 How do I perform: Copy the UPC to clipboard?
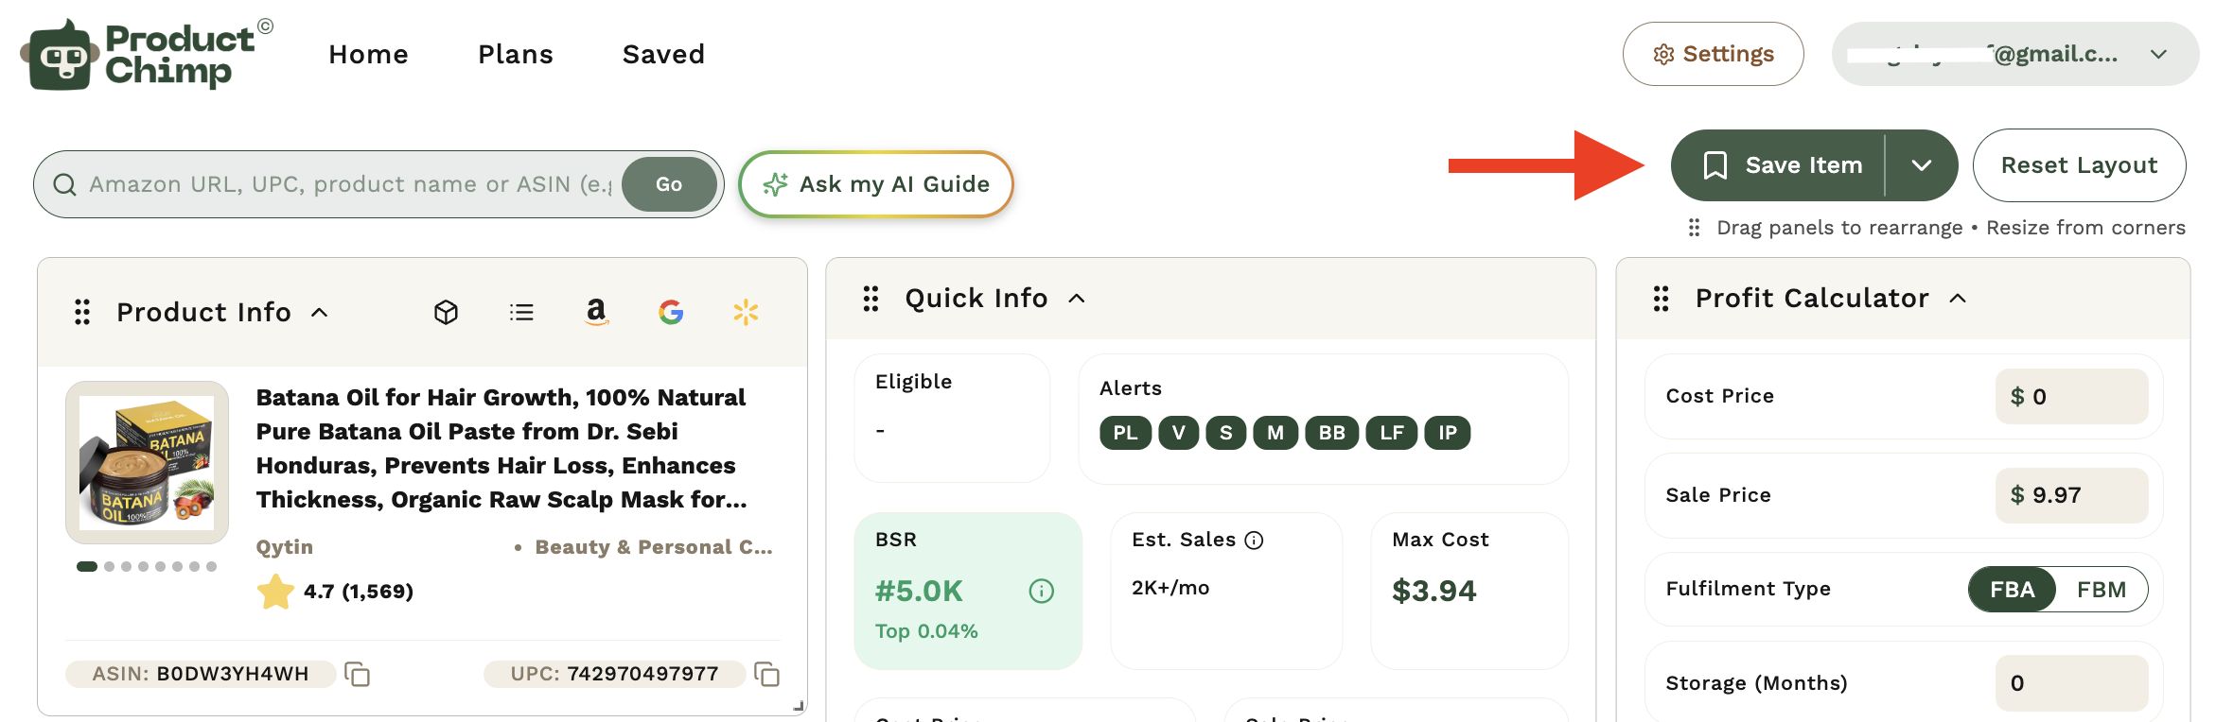pos(766,674)
